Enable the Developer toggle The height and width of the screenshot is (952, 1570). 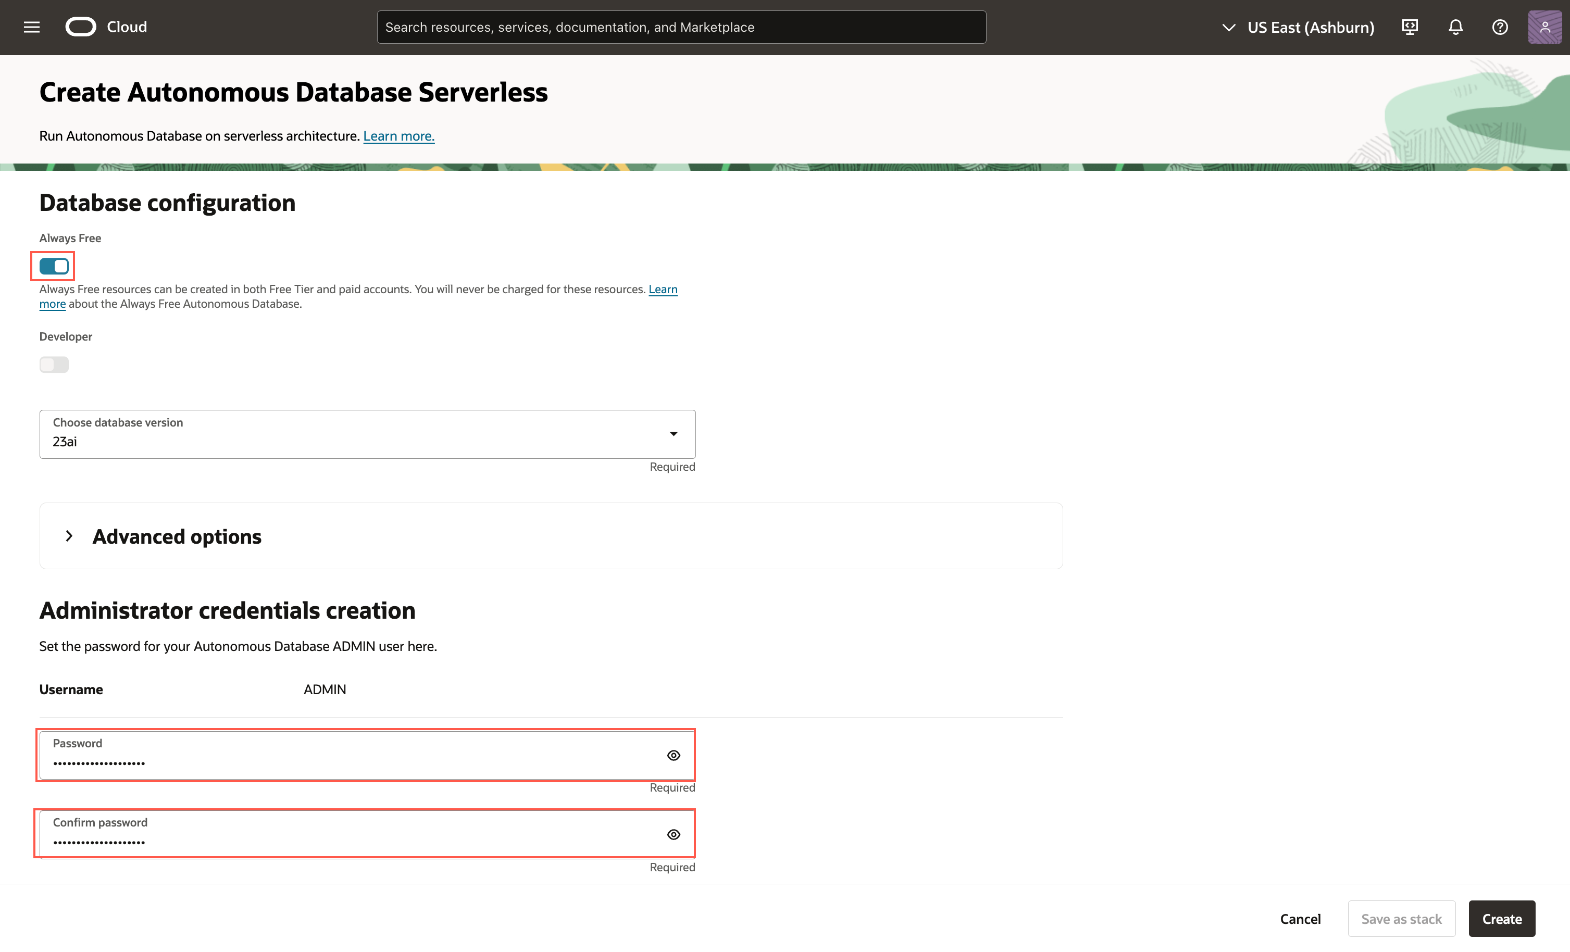click(54, 365)
